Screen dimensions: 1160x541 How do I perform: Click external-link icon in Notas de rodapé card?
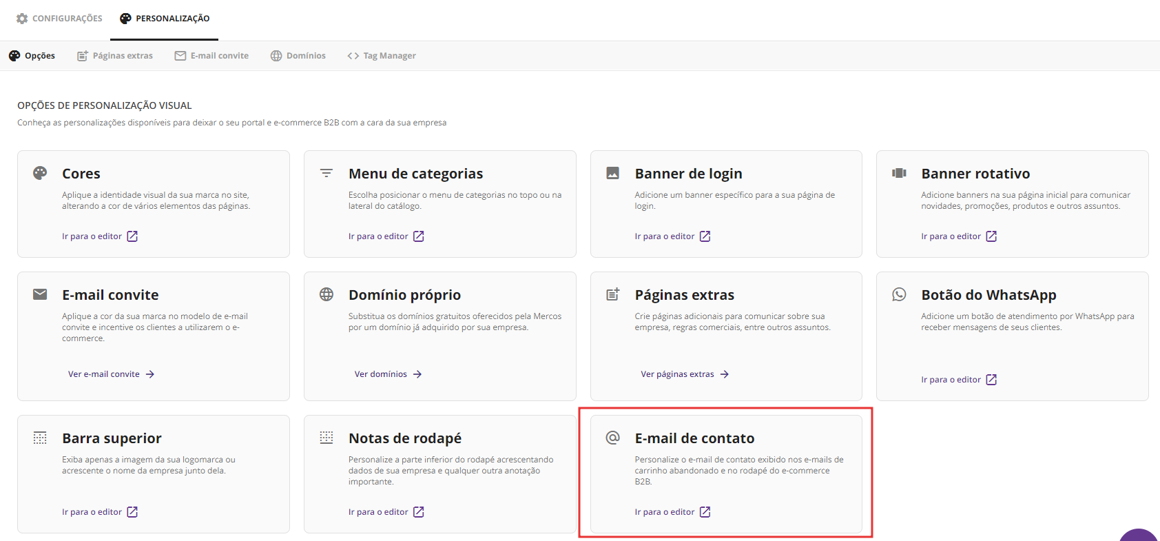pos(418,512)
